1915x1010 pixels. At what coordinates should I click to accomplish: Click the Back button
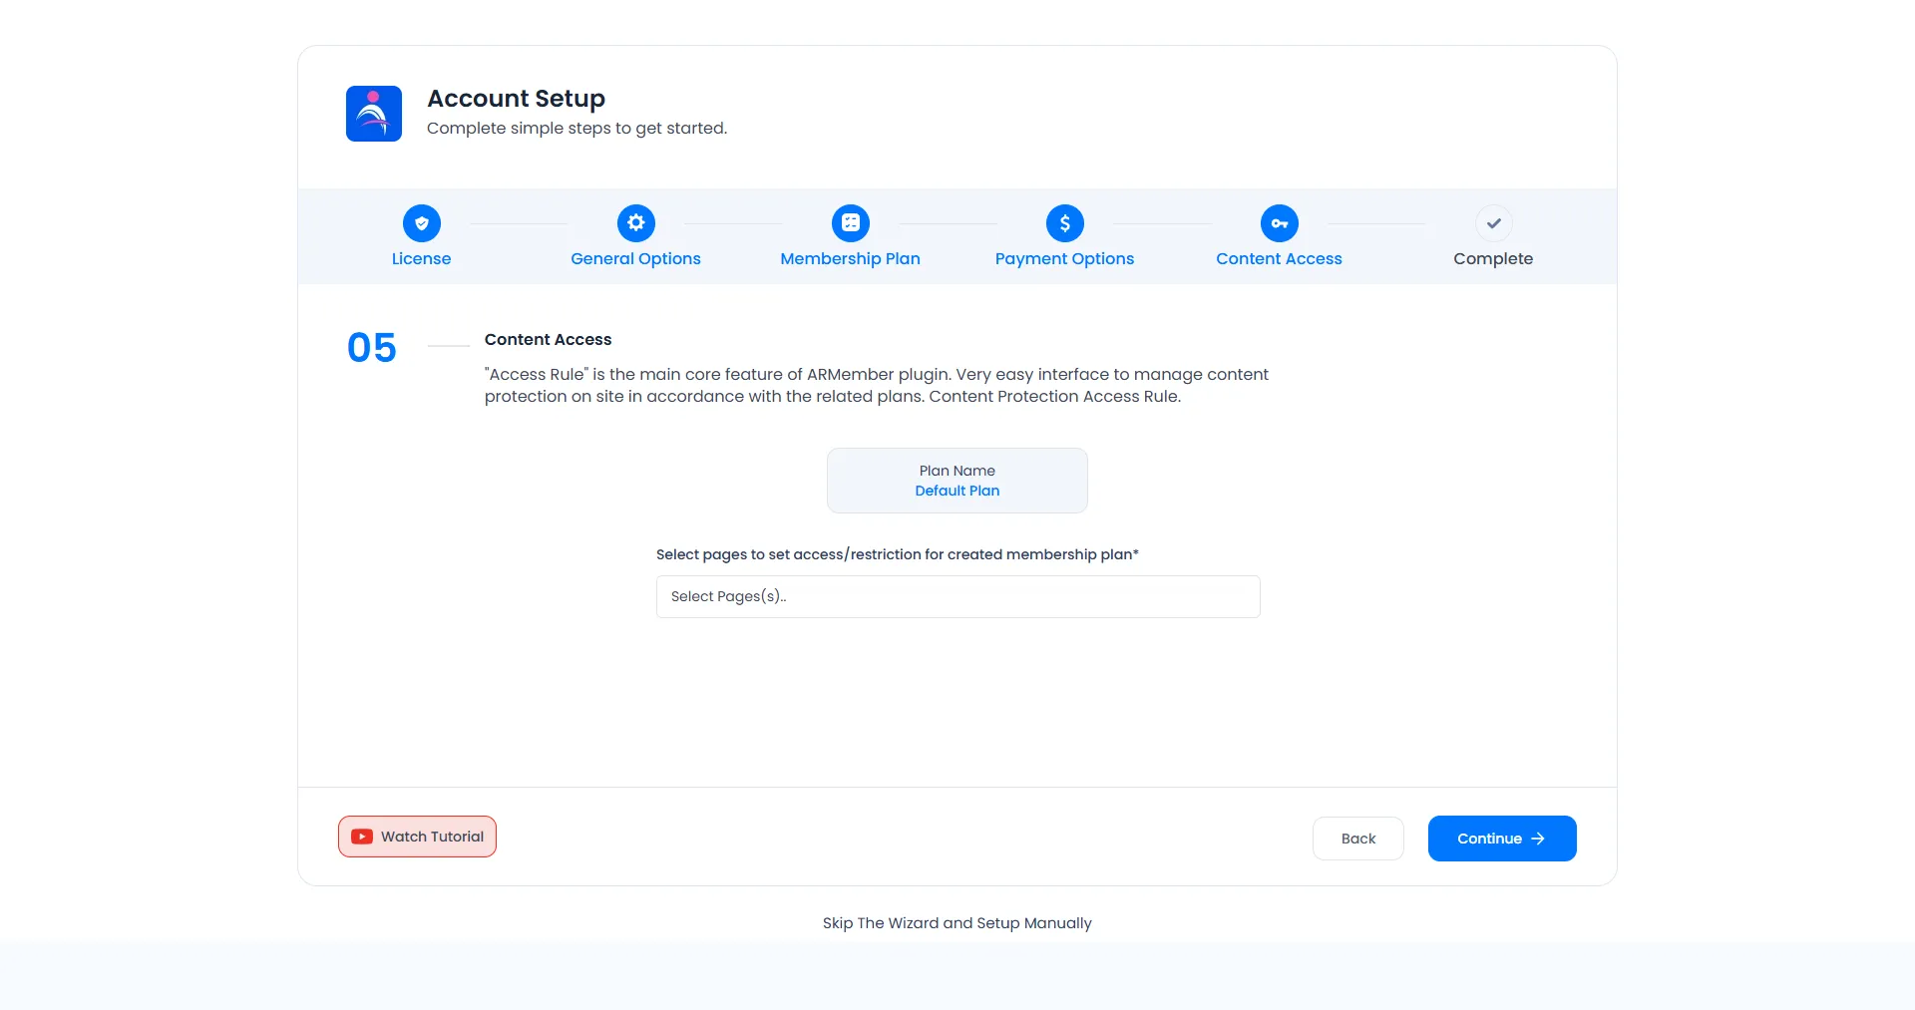pos(1357,839)
